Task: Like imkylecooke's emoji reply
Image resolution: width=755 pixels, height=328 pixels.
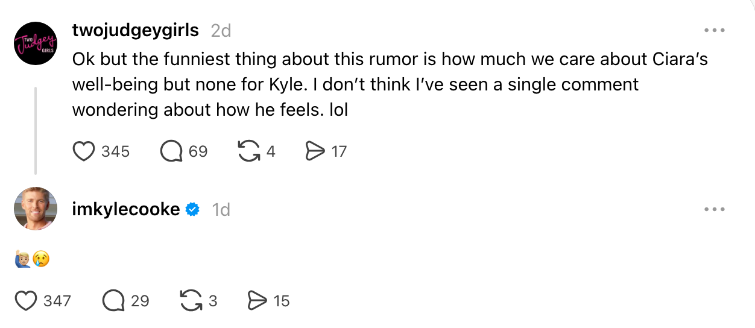Action: pos(25,300)
